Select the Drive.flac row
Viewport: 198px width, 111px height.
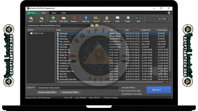(x=112, y=58)
